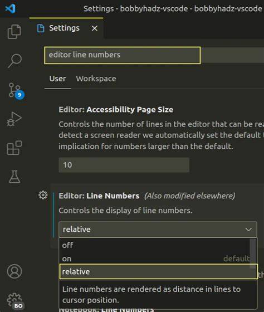
Task: Select the User settings tab
Action: 57,79
